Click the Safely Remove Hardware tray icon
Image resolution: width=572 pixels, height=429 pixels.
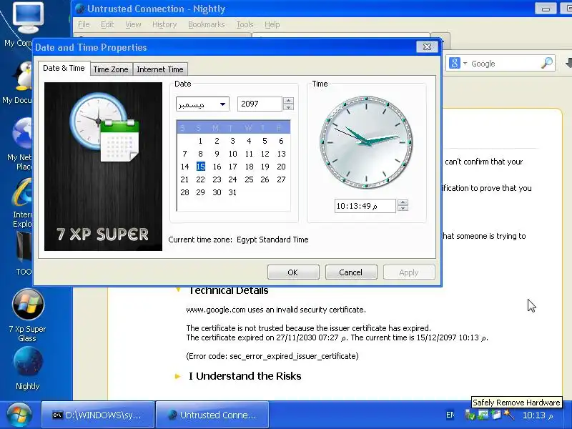470,415
